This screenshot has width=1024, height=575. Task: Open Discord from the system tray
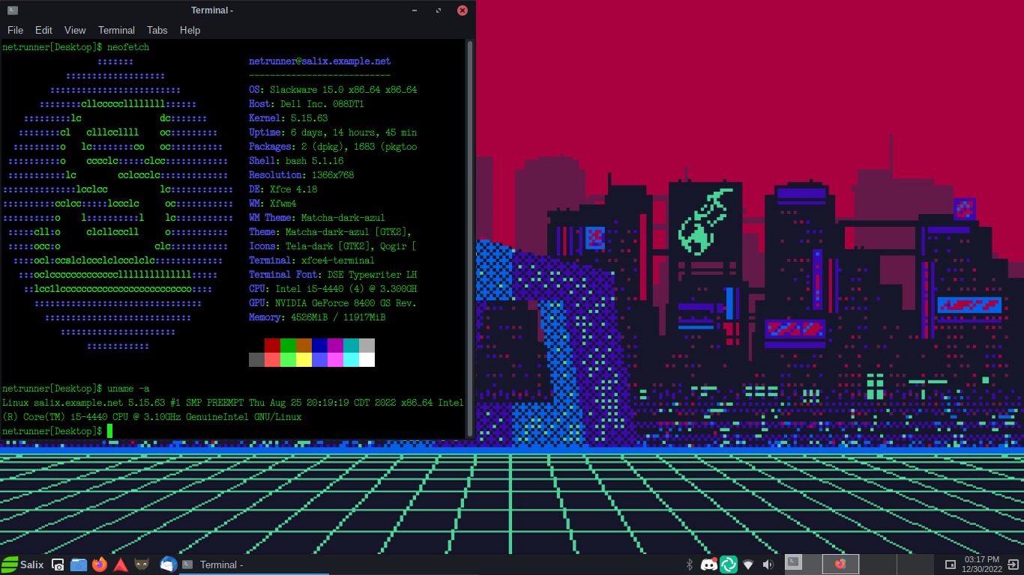(x=708, y=565)
